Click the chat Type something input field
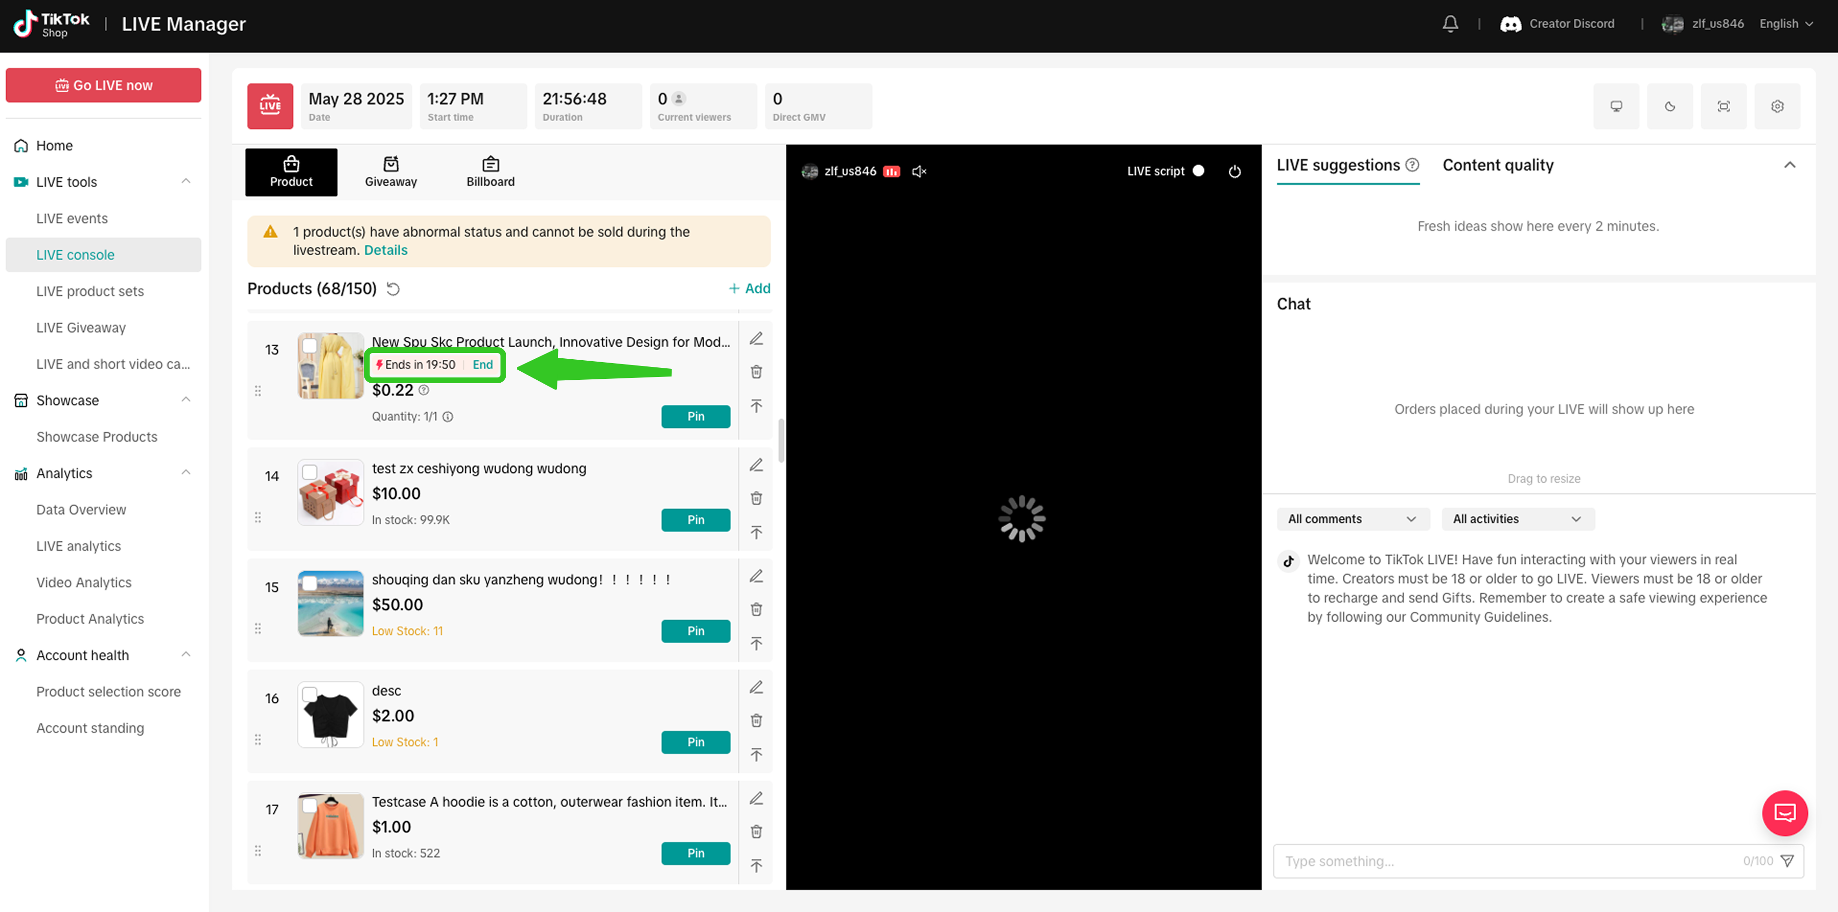Viewport: 1838px width, 912px height. click(1505, 861)
